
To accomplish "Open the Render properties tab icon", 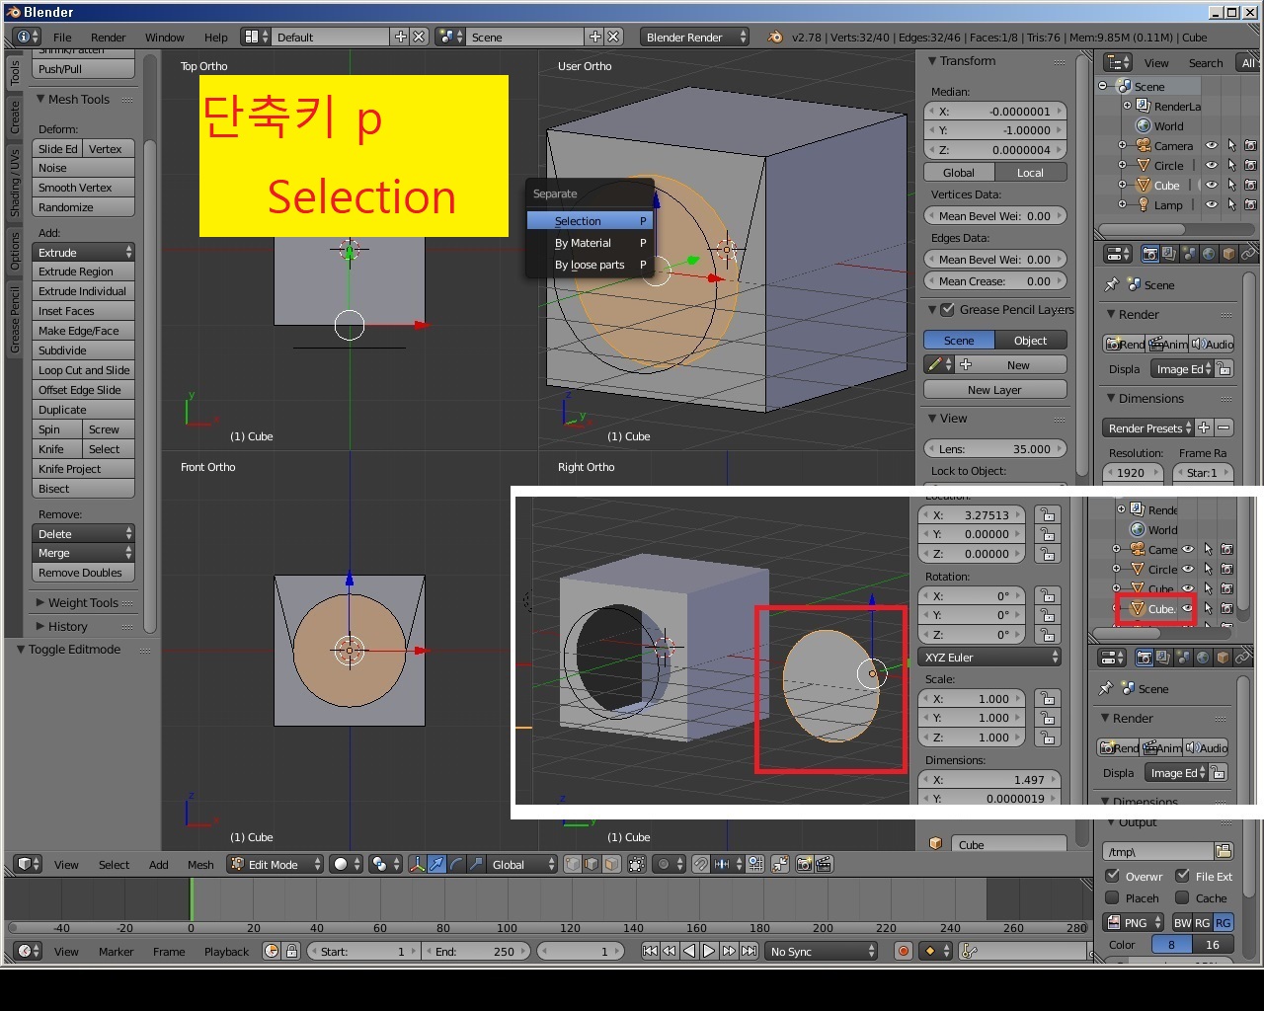I will point(1149,254).
